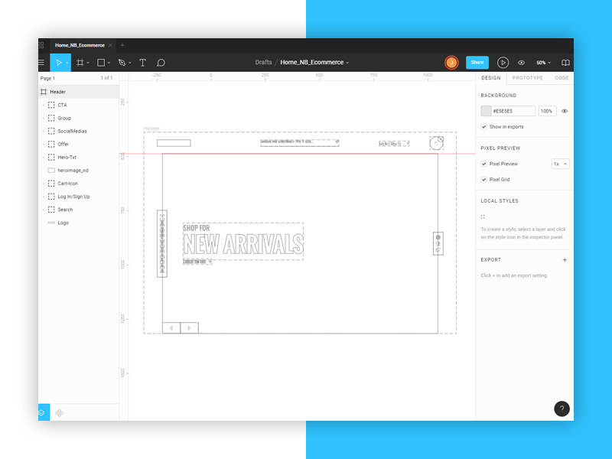Expand the CTA layer in the layers panel
Screen dimensions: 612x459
(x=44, y=105)
